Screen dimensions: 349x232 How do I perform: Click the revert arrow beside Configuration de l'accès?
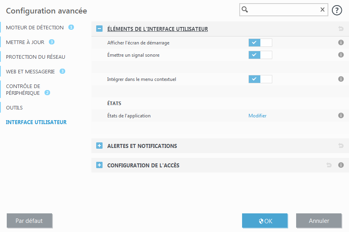tap(329, 165)
